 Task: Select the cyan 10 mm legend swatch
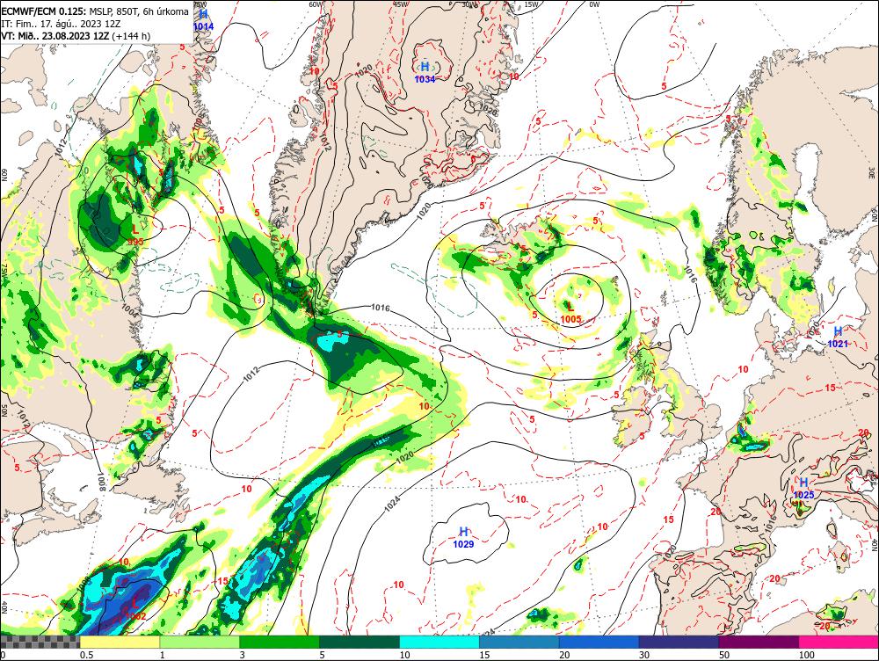439,642
